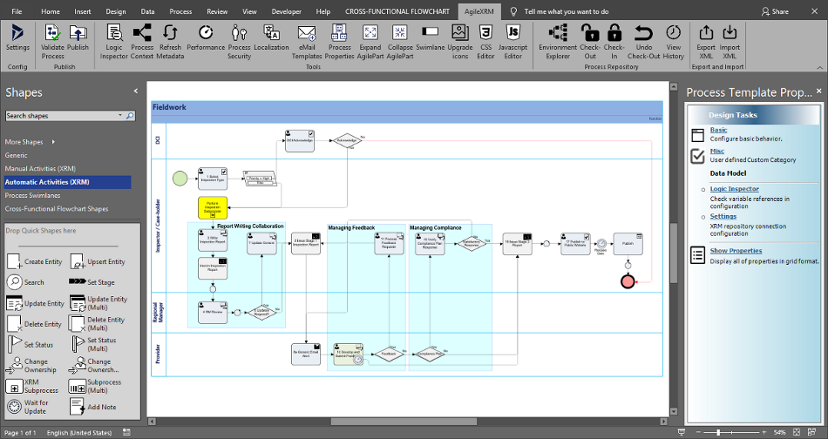This screenshot has width=828, height=439.
Task: Select the Search activity shape
Action: (x=25, y=282)
